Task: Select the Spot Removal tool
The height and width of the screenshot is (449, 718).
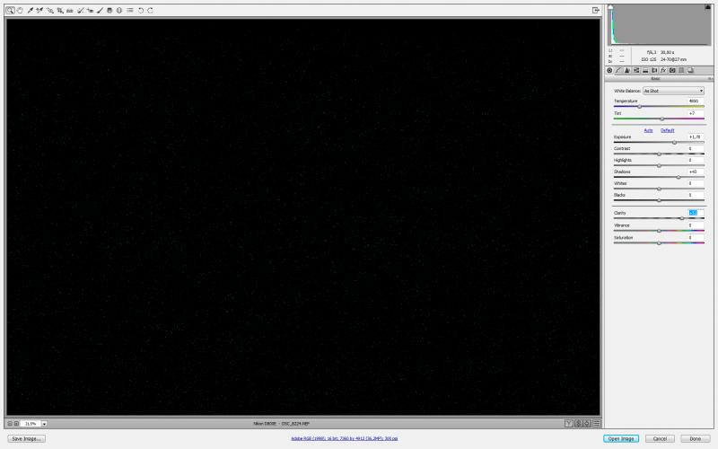Action: pyautogui.click(x=80, y=10)
